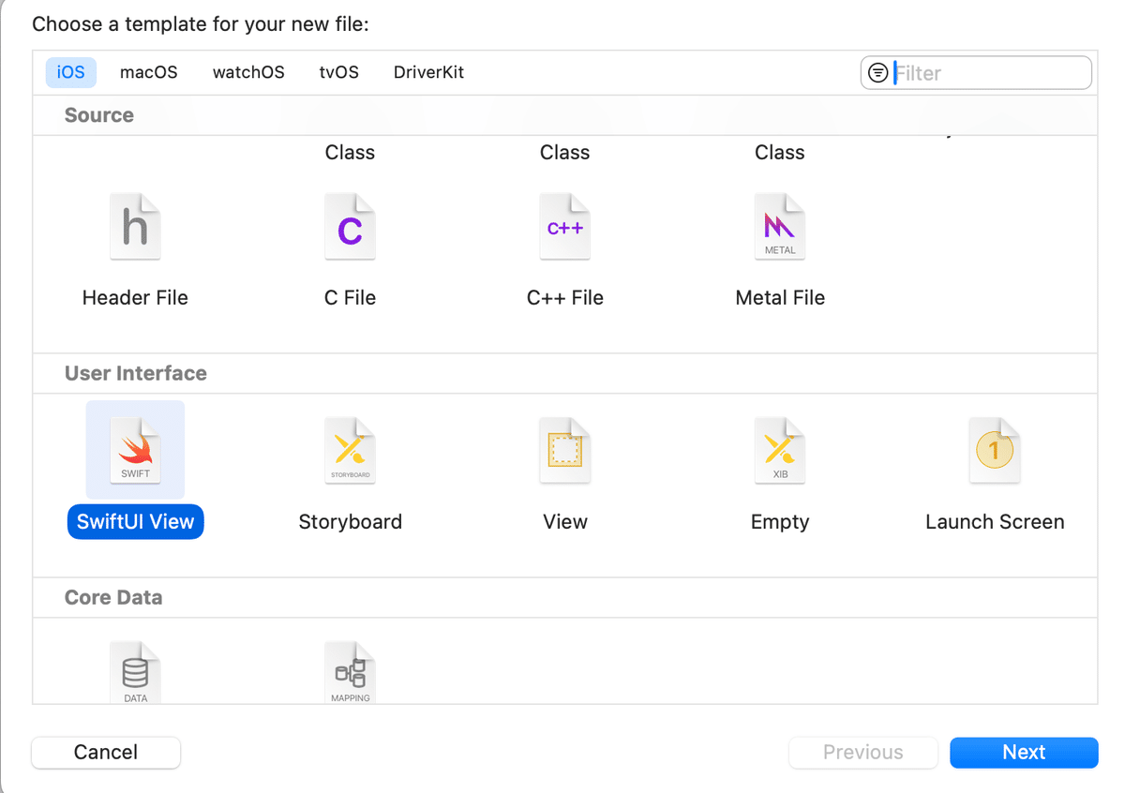Switch to the DriverKit platform tab

[x=428, y=72]
